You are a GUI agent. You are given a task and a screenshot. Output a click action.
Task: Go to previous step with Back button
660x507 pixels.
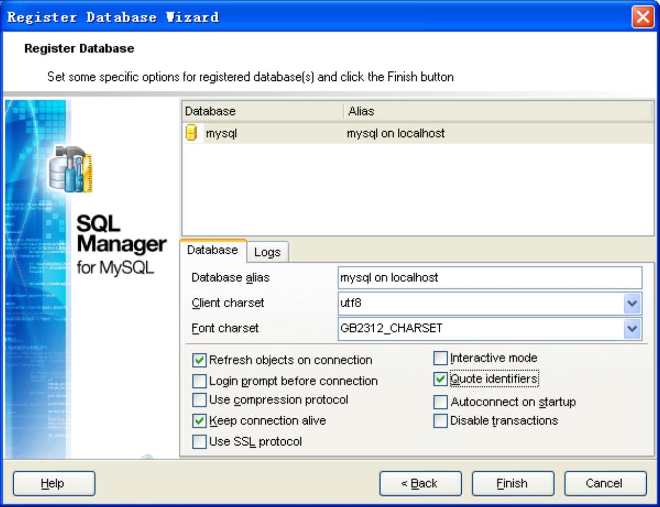point(420,483)
